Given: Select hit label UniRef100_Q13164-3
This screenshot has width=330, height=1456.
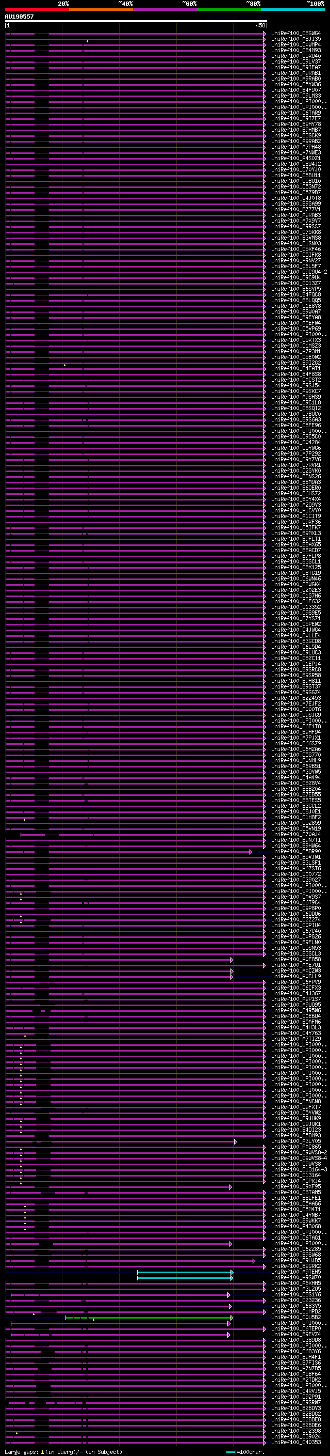Looking at the screenshot, I should tap(299, 1169).
